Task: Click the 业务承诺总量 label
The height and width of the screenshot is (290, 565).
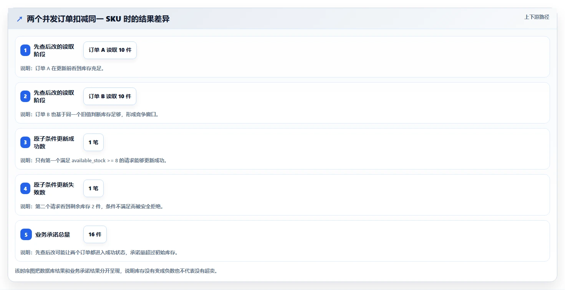Action: pyautogui.click(x=53, y=234)
